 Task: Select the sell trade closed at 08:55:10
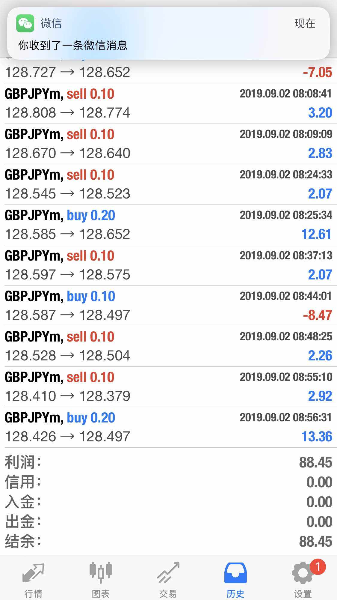tap(168, 387)
